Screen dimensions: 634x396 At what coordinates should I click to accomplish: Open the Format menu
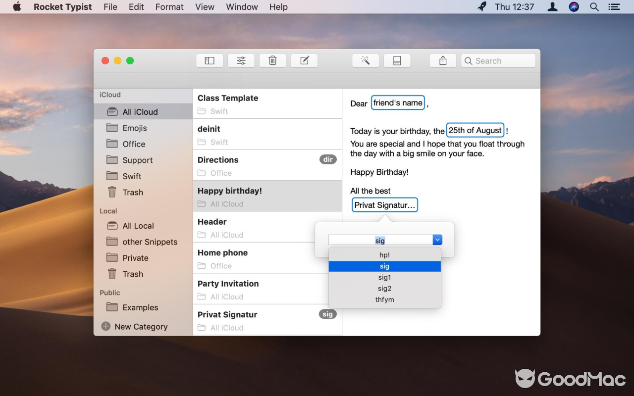point(169,7)
